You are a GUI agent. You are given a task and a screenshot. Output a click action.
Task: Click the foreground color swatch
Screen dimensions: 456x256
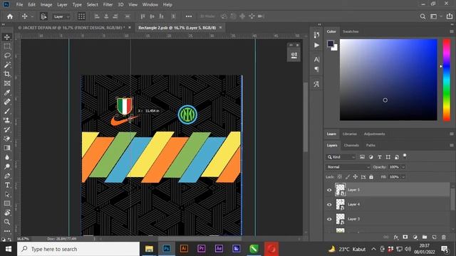point(331,44)
